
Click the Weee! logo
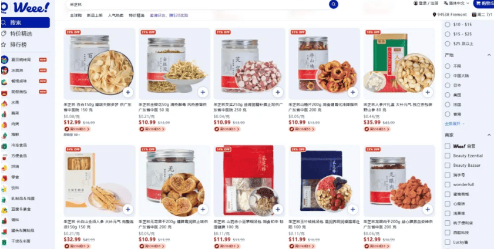point(32,8)
